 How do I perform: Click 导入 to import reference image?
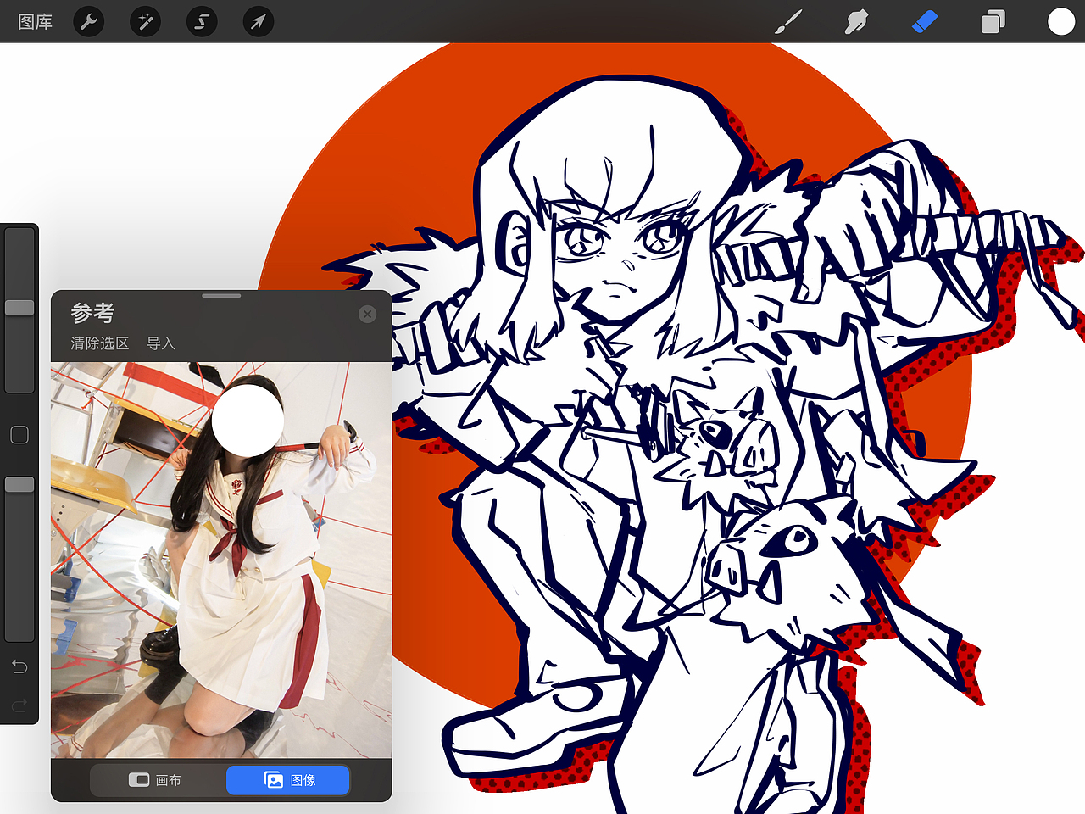pyautogui.click(x=160, y=343)
